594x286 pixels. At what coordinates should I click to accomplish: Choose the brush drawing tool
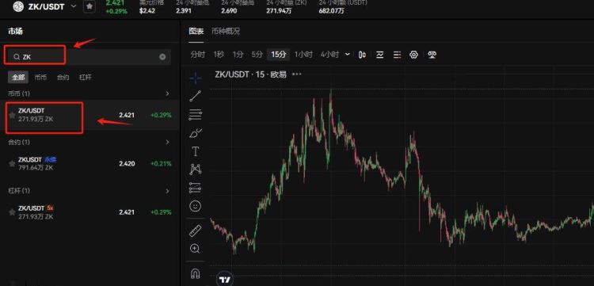(196, 133)
